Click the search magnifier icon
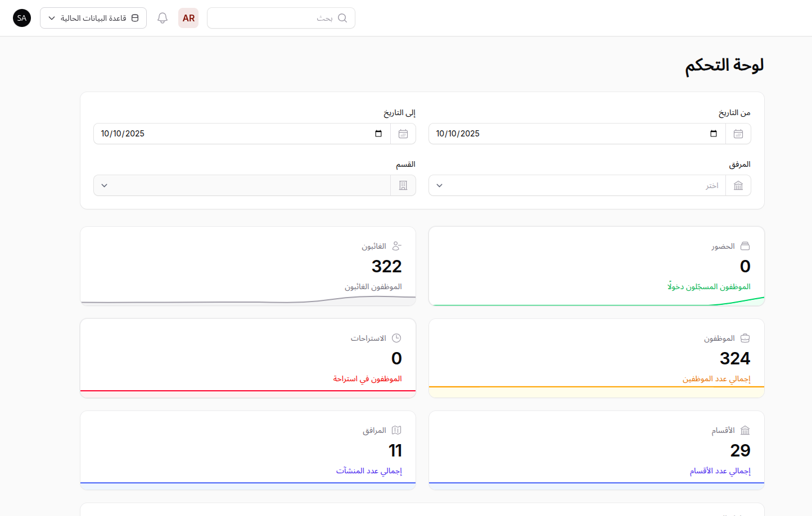The height and width of the screenshot is (516, 812). click(x=342, y=18)
